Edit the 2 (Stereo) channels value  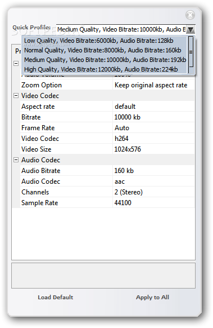click(x=153, y=192)
